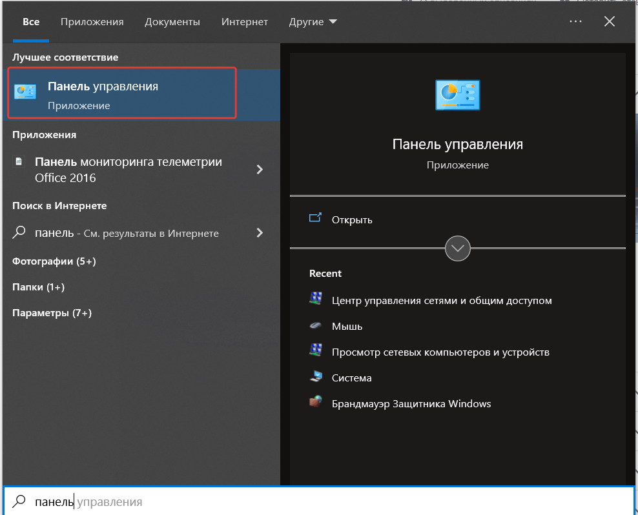Click the large Control Panel icon in preview
Viewport: 638px width, 515px height.
click(x=457, y=95)
